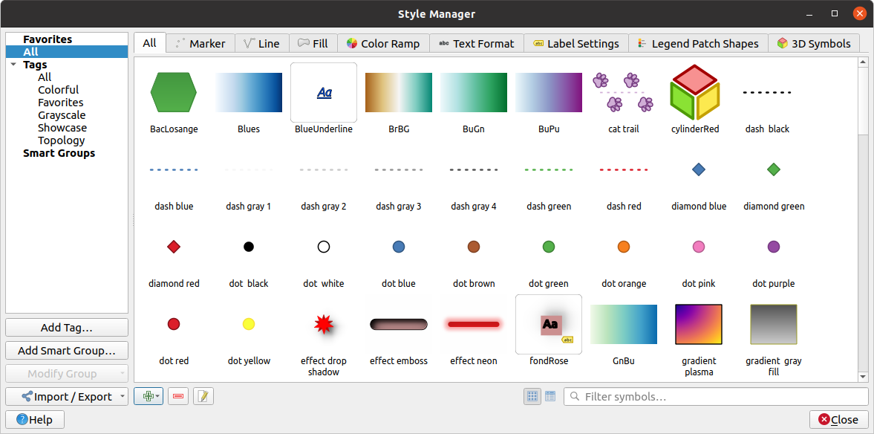This screenshot has height=434, width=874.
Task: Open the 3D Symbols tab icon
Action: click(x=783, y=43)
